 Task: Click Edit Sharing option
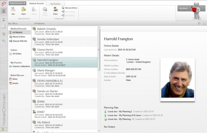point(68,15)
